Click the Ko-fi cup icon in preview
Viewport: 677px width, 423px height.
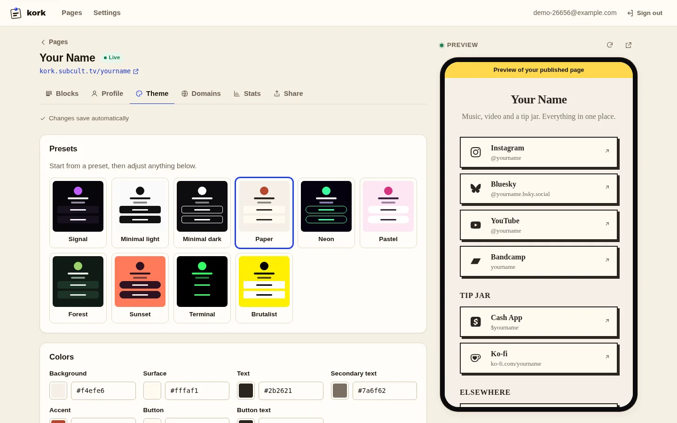[476, 358]
